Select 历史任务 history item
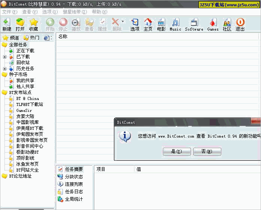The height and width of the screenshot is (210, 261). tap(25, 69)
